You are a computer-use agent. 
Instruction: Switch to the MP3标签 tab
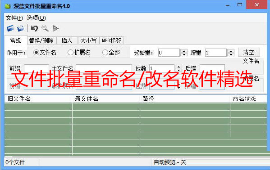click(112, 41)
